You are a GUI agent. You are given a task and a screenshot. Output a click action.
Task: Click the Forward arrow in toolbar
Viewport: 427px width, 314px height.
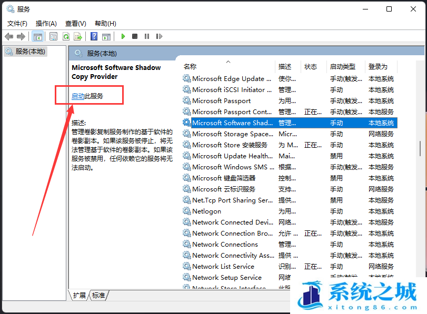[21, 36]
